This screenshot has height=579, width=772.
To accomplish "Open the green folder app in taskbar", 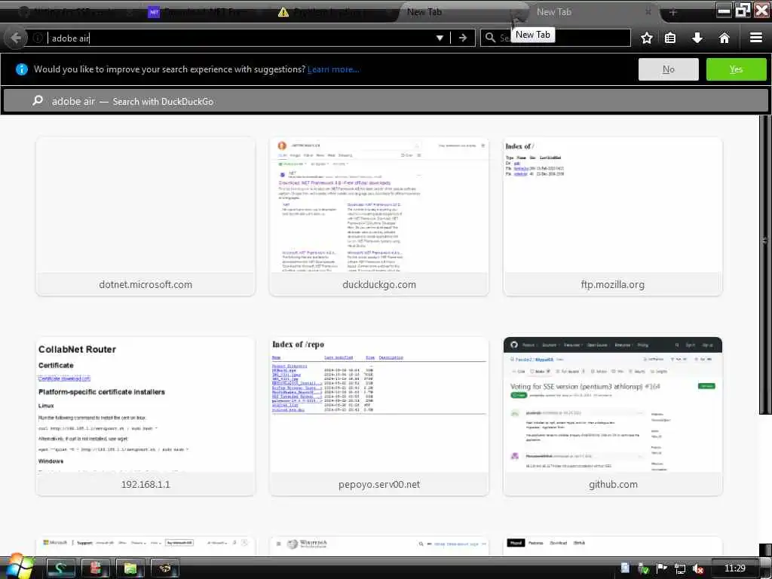I will pyautogui.click(x=130, y=568).
